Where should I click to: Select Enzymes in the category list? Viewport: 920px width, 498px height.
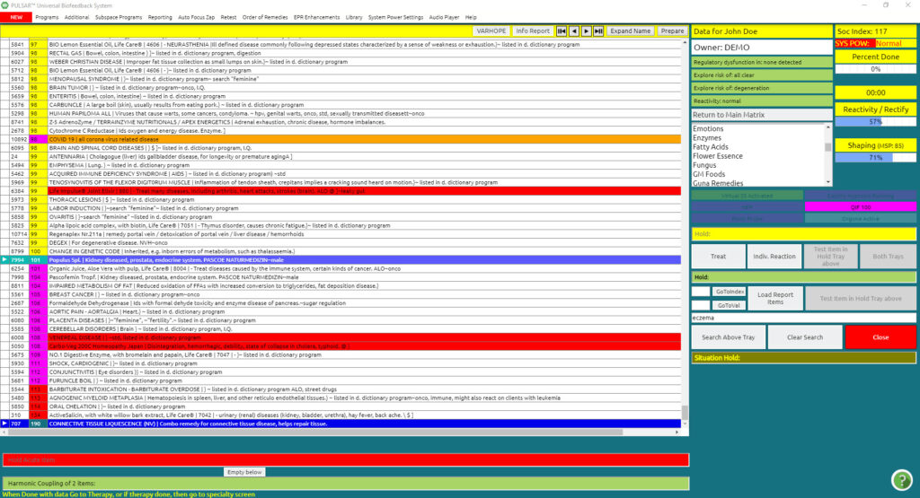pos(707,138)
